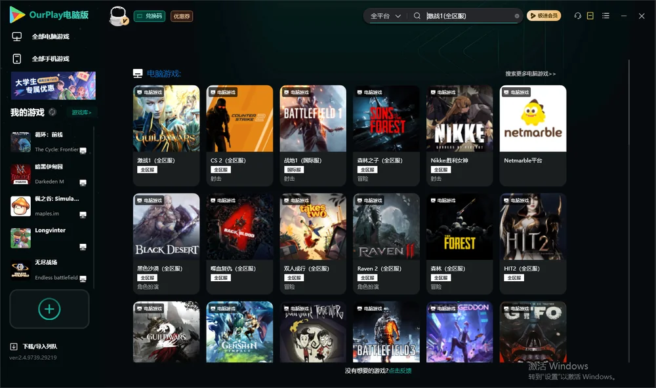The image size is (656, 388).
Task: Refresh the 我的游戏 list
Action: 52,112
